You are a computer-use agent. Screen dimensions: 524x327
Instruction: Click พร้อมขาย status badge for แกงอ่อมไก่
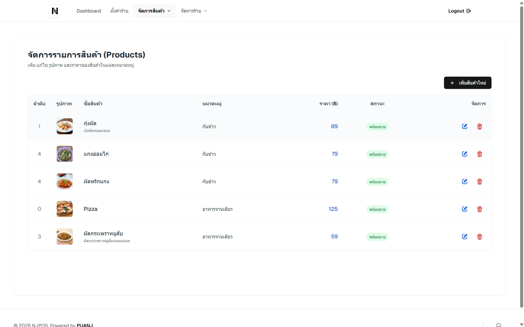377,154
